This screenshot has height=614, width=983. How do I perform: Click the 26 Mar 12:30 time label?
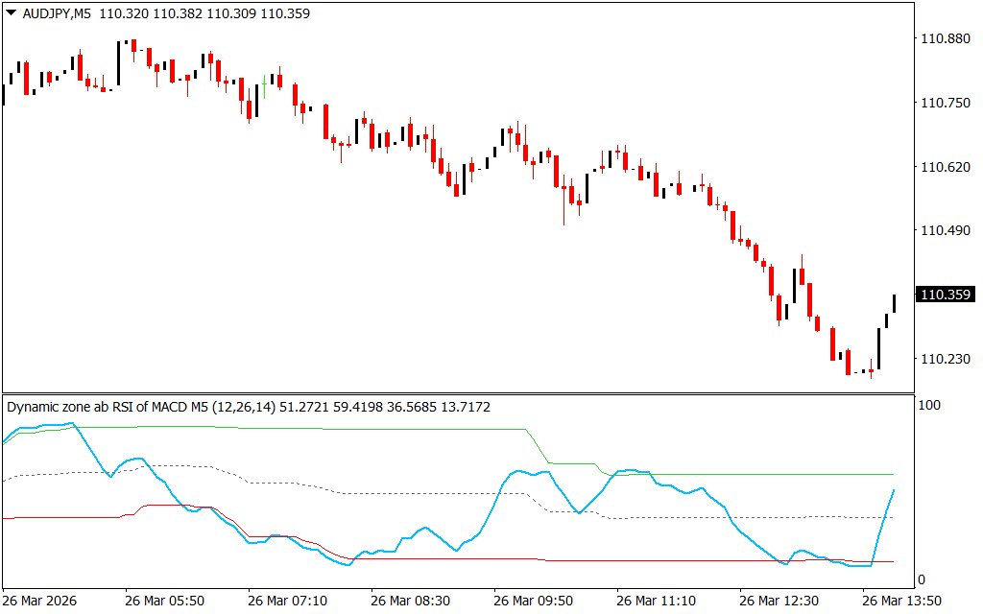pos(779,601)
